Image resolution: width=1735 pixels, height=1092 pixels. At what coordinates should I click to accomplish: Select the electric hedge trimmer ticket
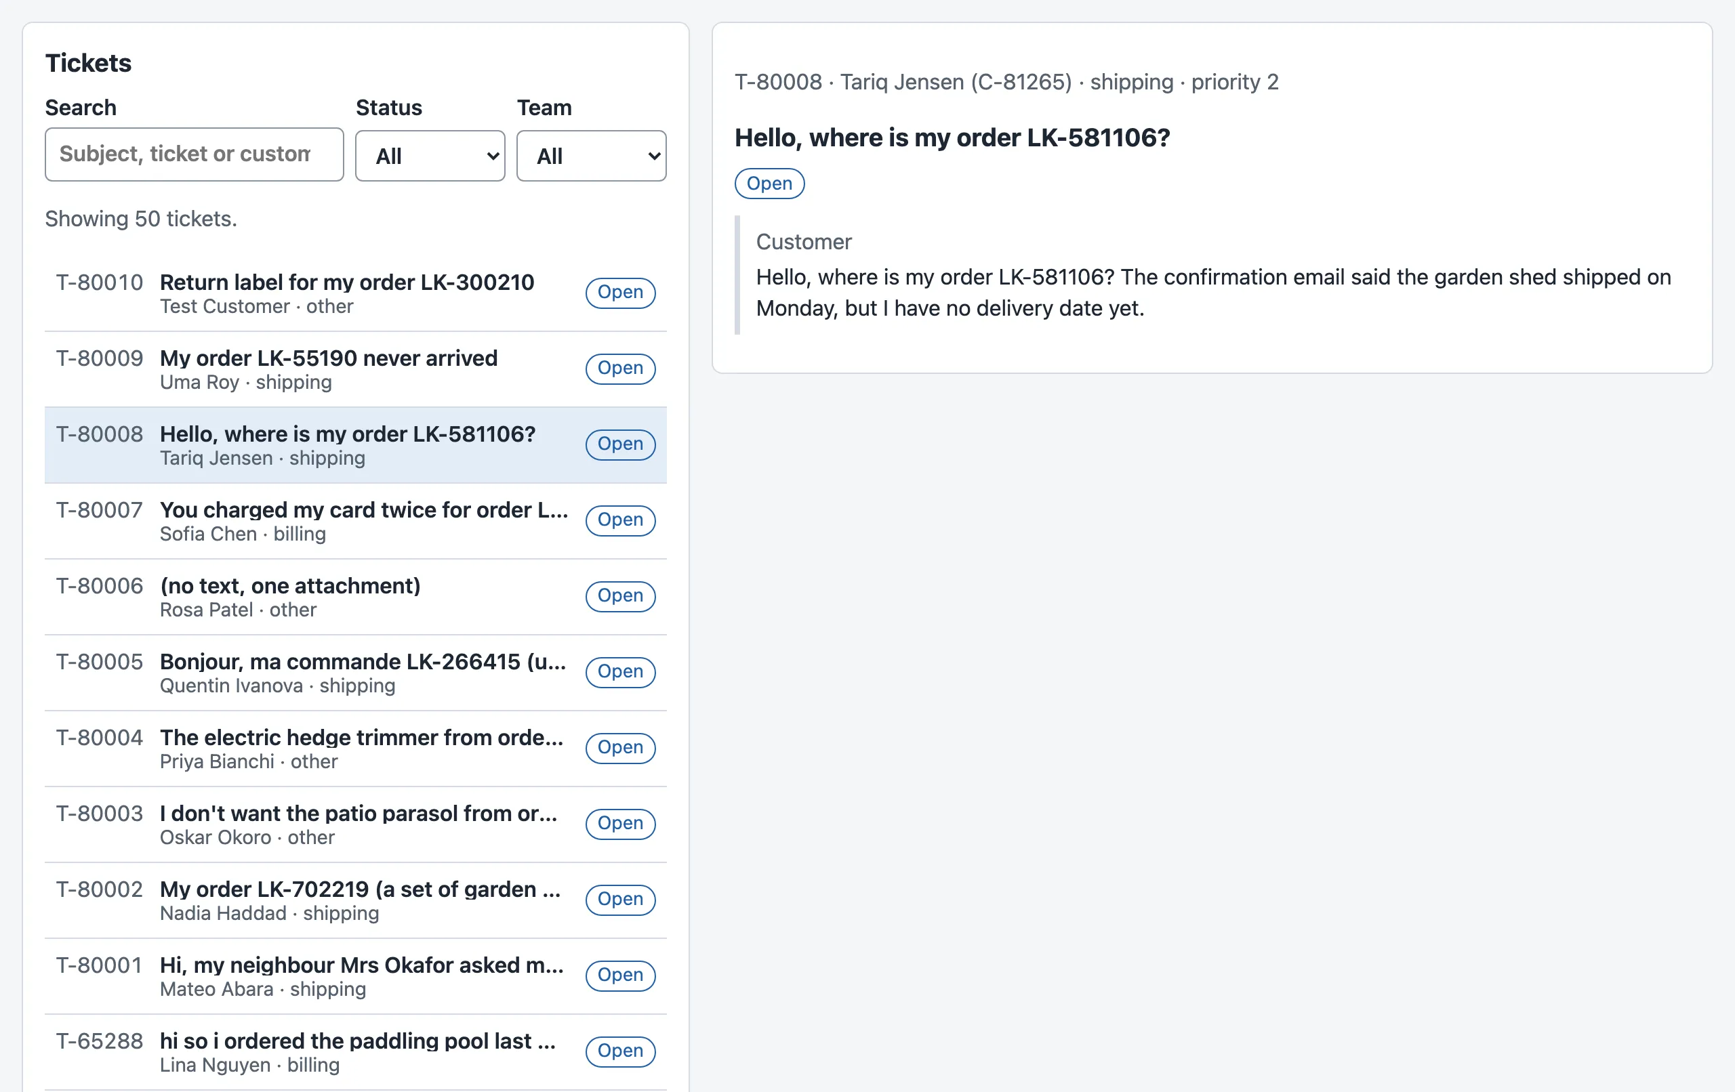355,749
